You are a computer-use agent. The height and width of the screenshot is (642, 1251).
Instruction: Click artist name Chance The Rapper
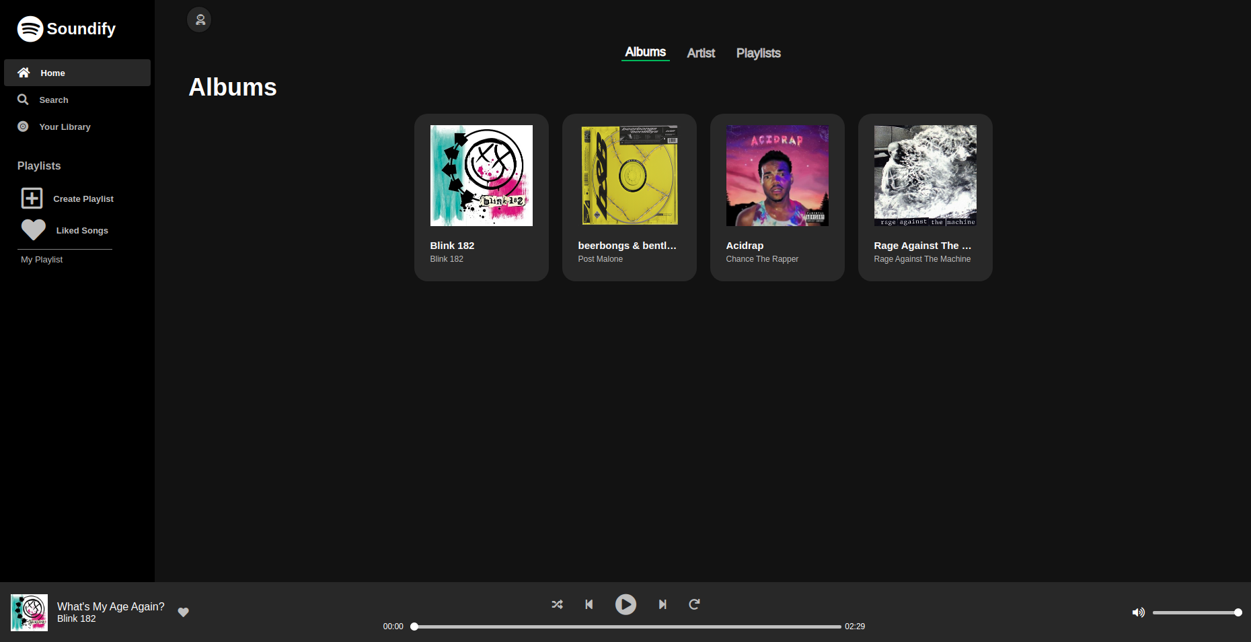click(762, 259)
